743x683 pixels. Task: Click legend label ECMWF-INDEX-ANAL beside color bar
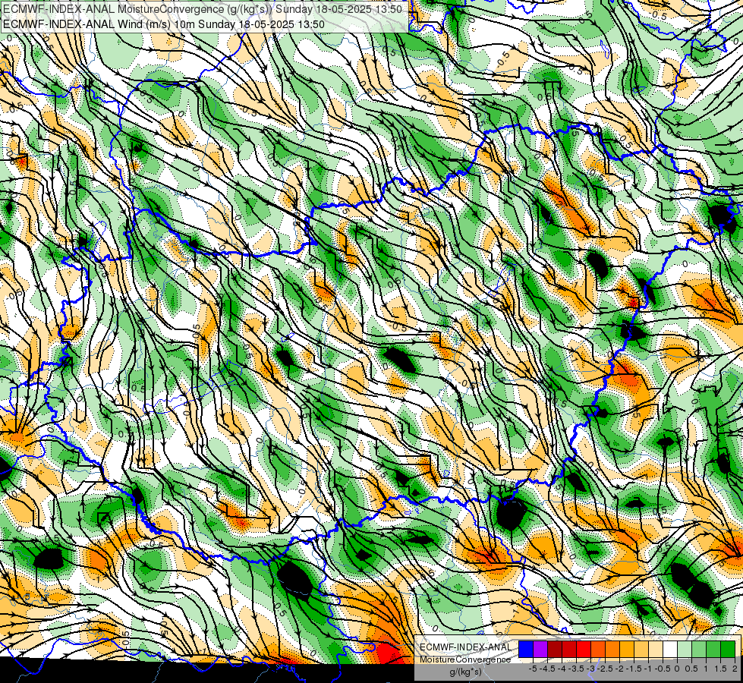[x=465, y=647]
